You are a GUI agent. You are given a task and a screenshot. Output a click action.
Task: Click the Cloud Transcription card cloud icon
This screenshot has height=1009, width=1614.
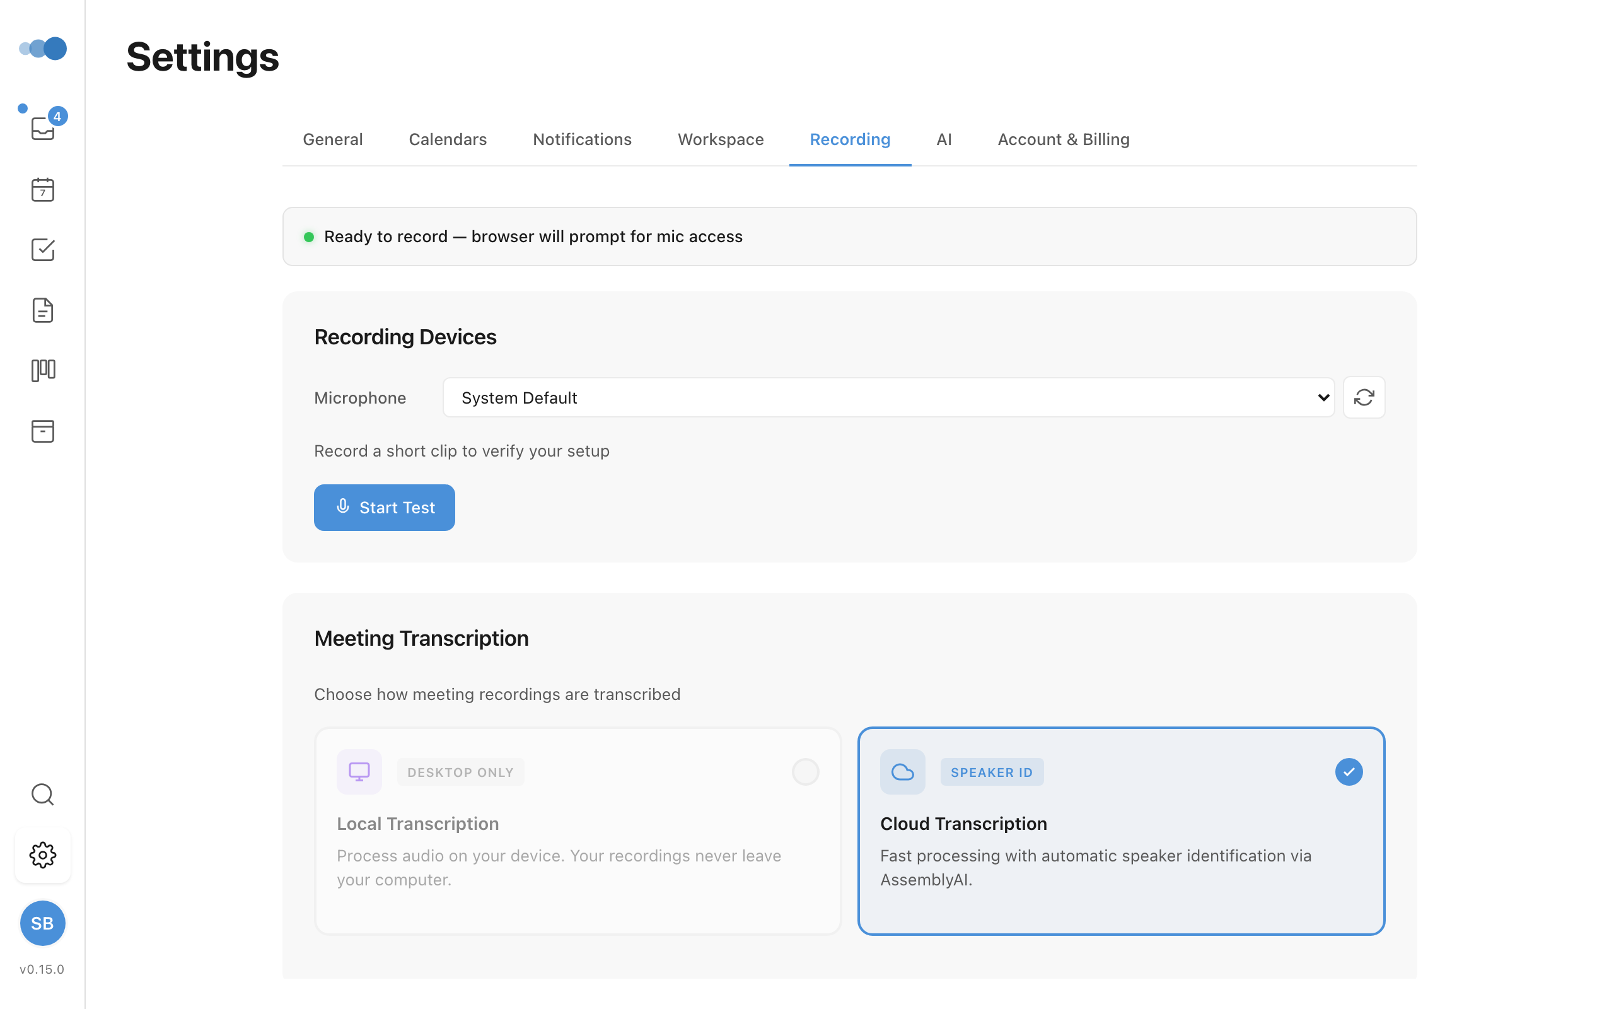click(902, 772)
